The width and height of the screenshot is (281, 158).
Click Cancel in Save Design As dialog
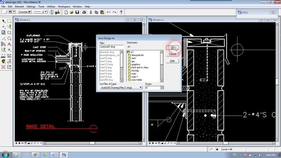click(x=173, y=54)
